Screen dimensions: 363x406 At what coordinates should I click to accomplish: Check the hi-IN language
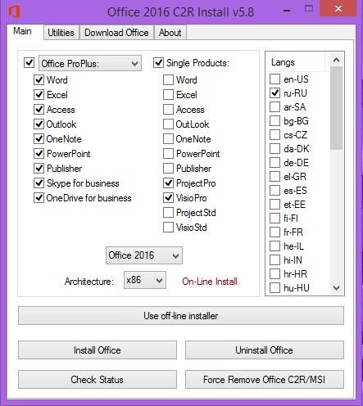click(x=275, y=259)
